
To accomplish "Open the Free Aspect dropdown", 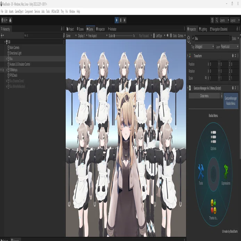I will point(98,36).
